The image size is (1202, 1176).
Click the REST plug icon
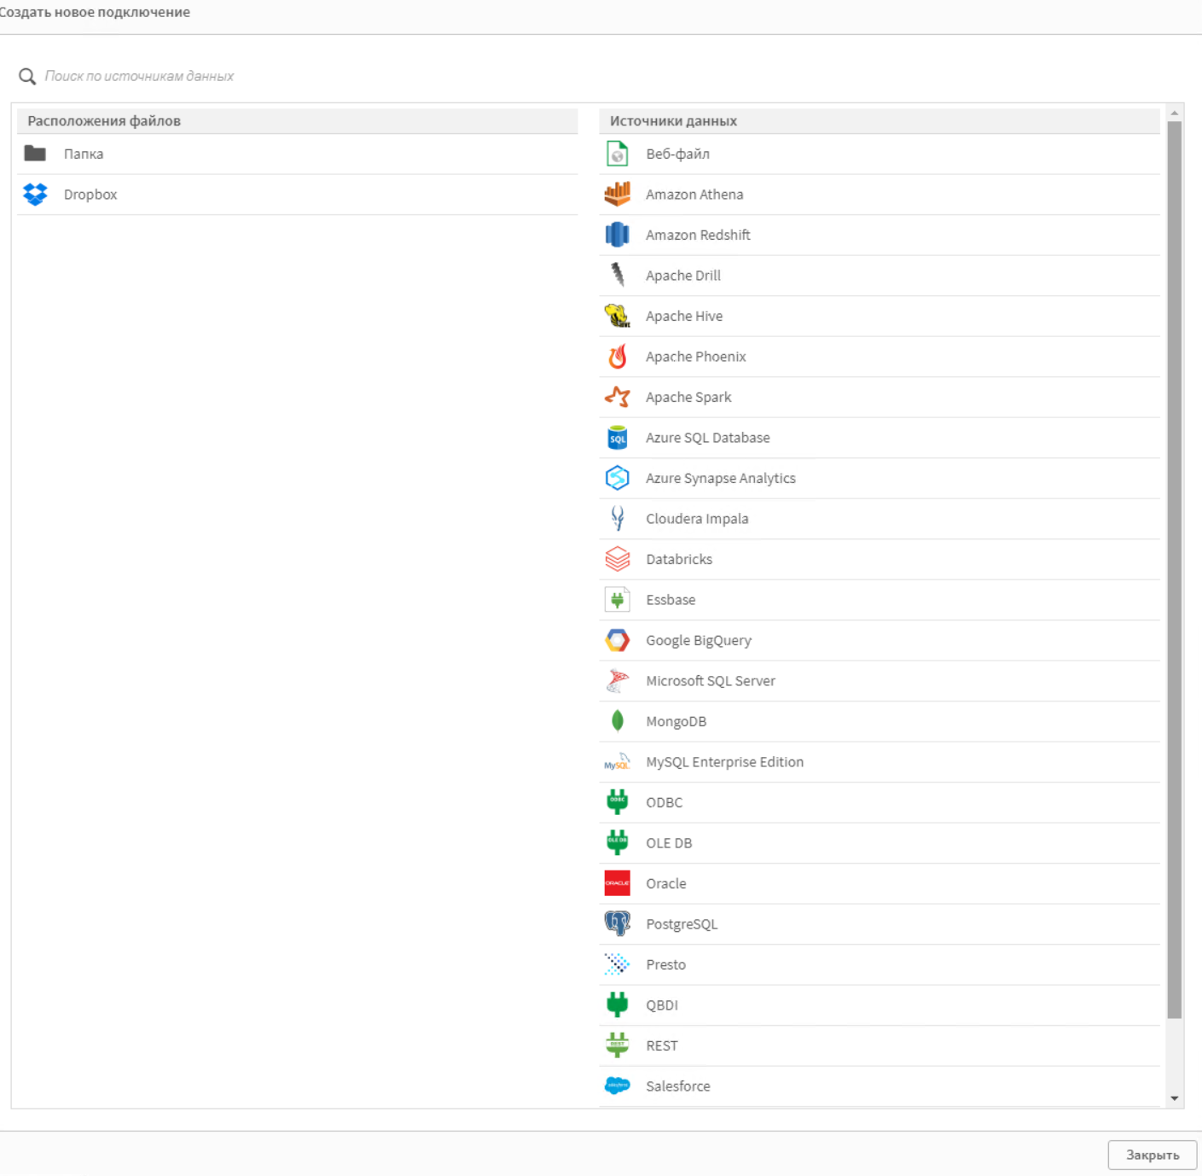tap(617, 1045)
